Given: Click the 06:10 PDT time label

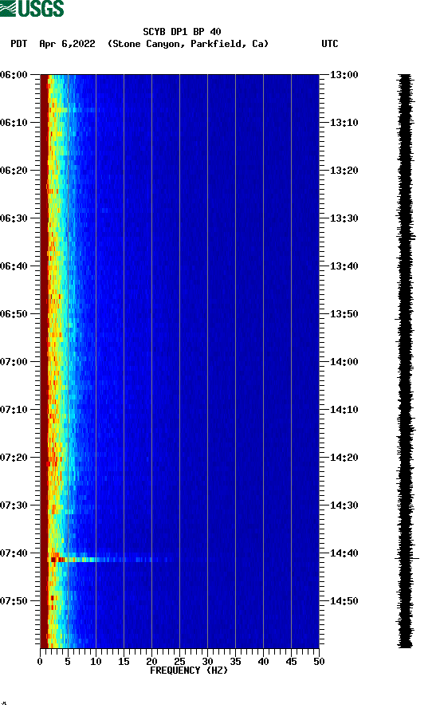Looking at the screenshot, I should [x=14, y=123].
